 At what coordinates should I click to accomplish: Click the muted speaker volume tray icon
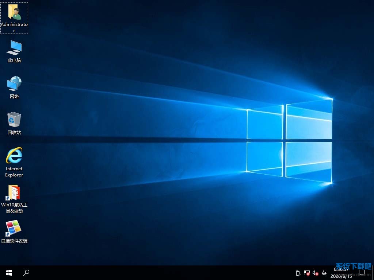pos(316,273)
